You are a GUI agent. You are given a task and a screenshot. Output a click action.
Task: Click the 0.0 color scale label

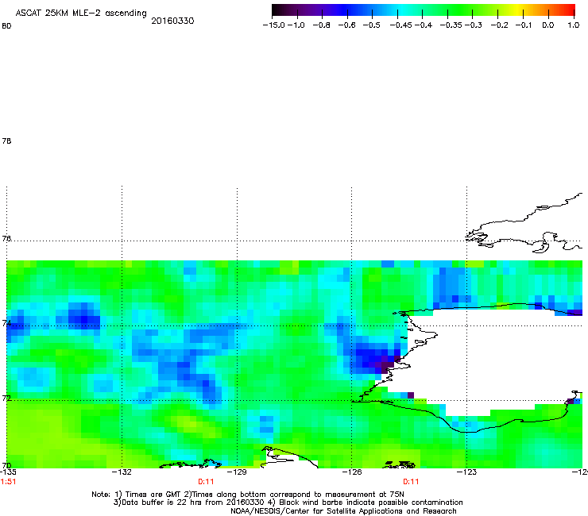(x=548, y=25)
